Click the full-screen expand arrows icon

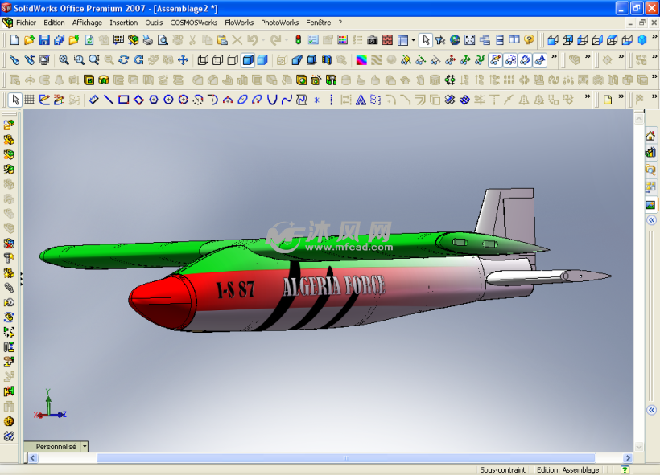click(470, 40)
